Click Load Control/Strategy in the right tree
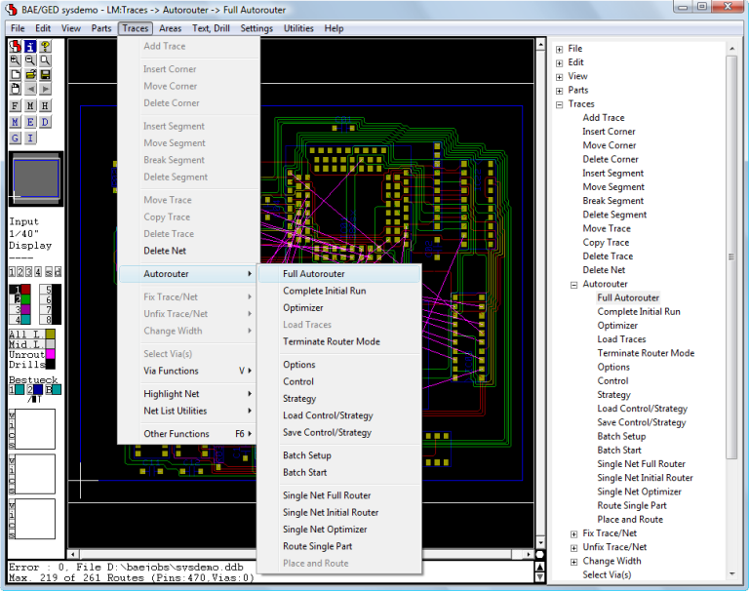Image resolution: width=749 pixels, height=591 pixels. pos(642,409)
